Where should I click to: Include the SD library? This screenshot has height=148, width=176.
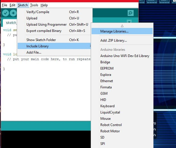pyautogui.click(x=122, y=137)
